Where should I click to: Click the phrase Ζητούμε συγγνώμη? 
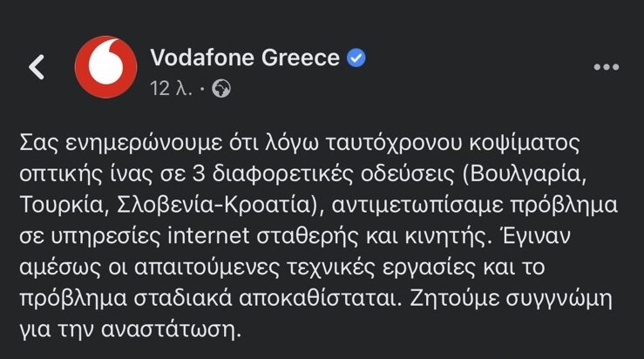coord(511,298)
